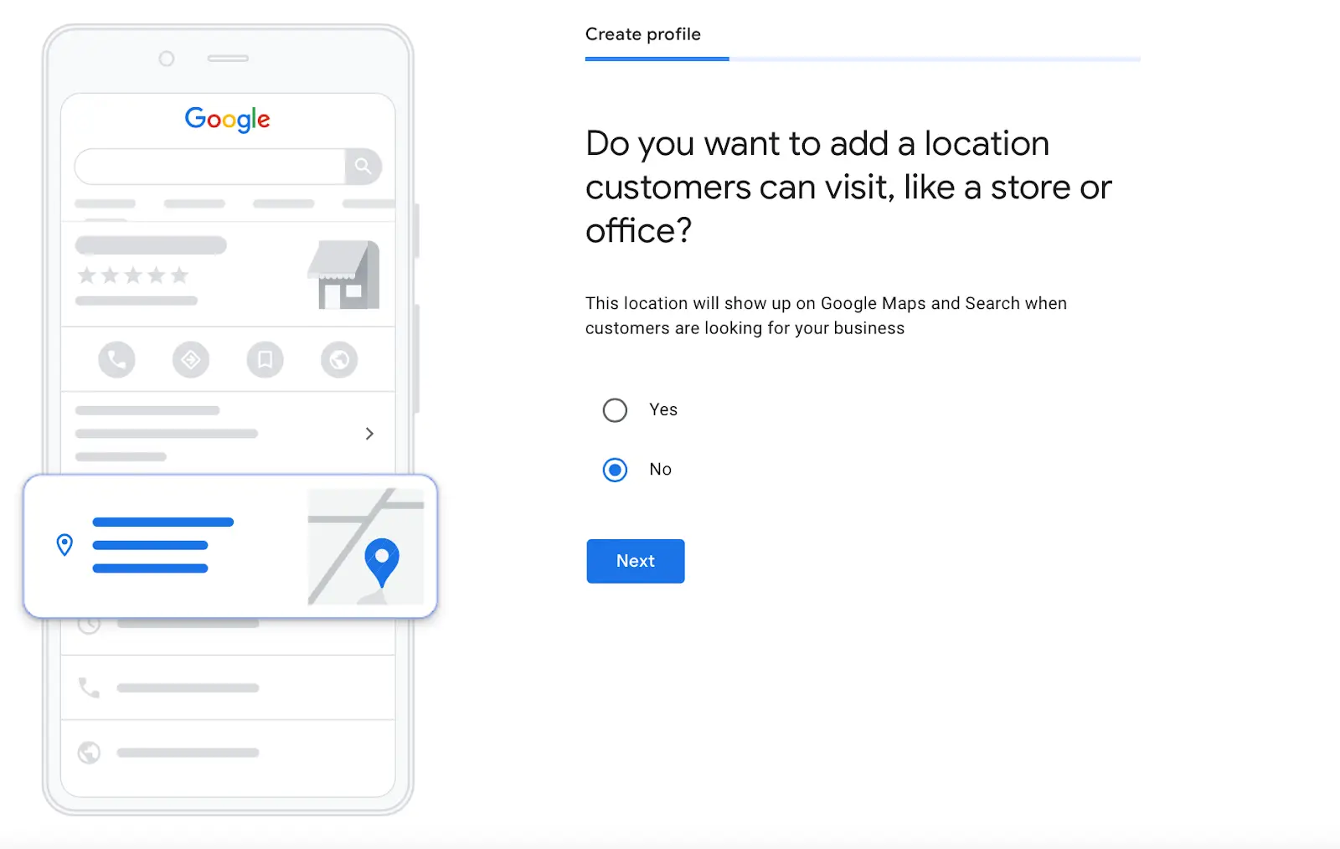Click the right chevron in phone mockup

tap(369, 434)
